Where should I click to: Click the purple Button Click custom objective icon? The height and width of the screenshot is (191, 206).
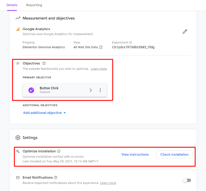click(31, 90)
